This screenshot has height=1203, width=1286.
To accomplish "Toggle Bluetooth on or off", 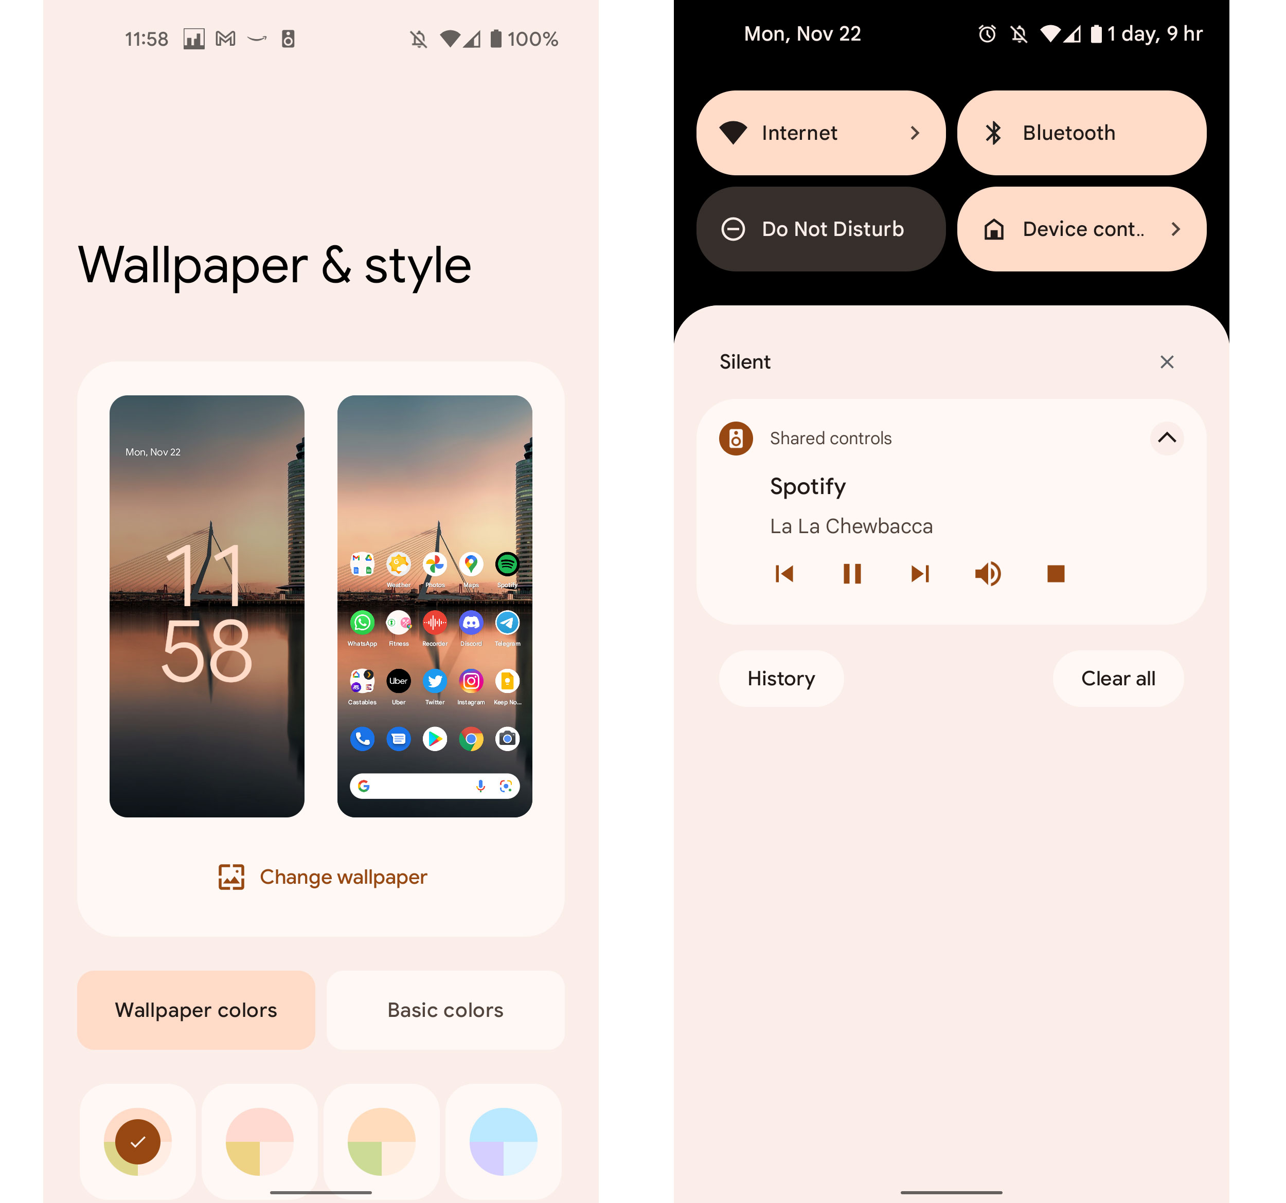I will [1081, 132].
